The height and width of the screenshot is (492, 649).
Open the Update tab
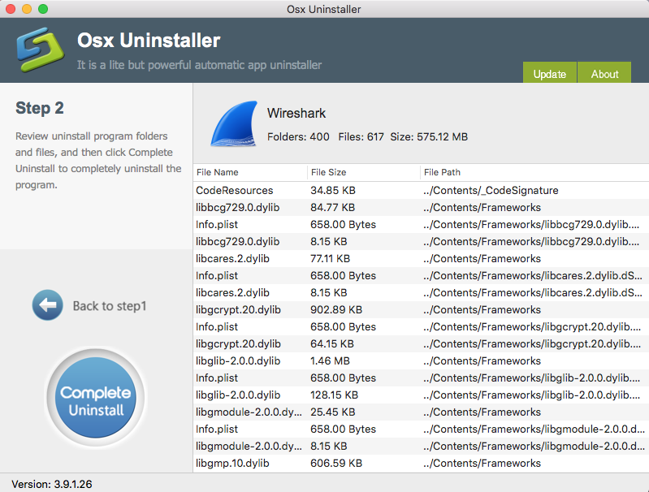(549, 74)
